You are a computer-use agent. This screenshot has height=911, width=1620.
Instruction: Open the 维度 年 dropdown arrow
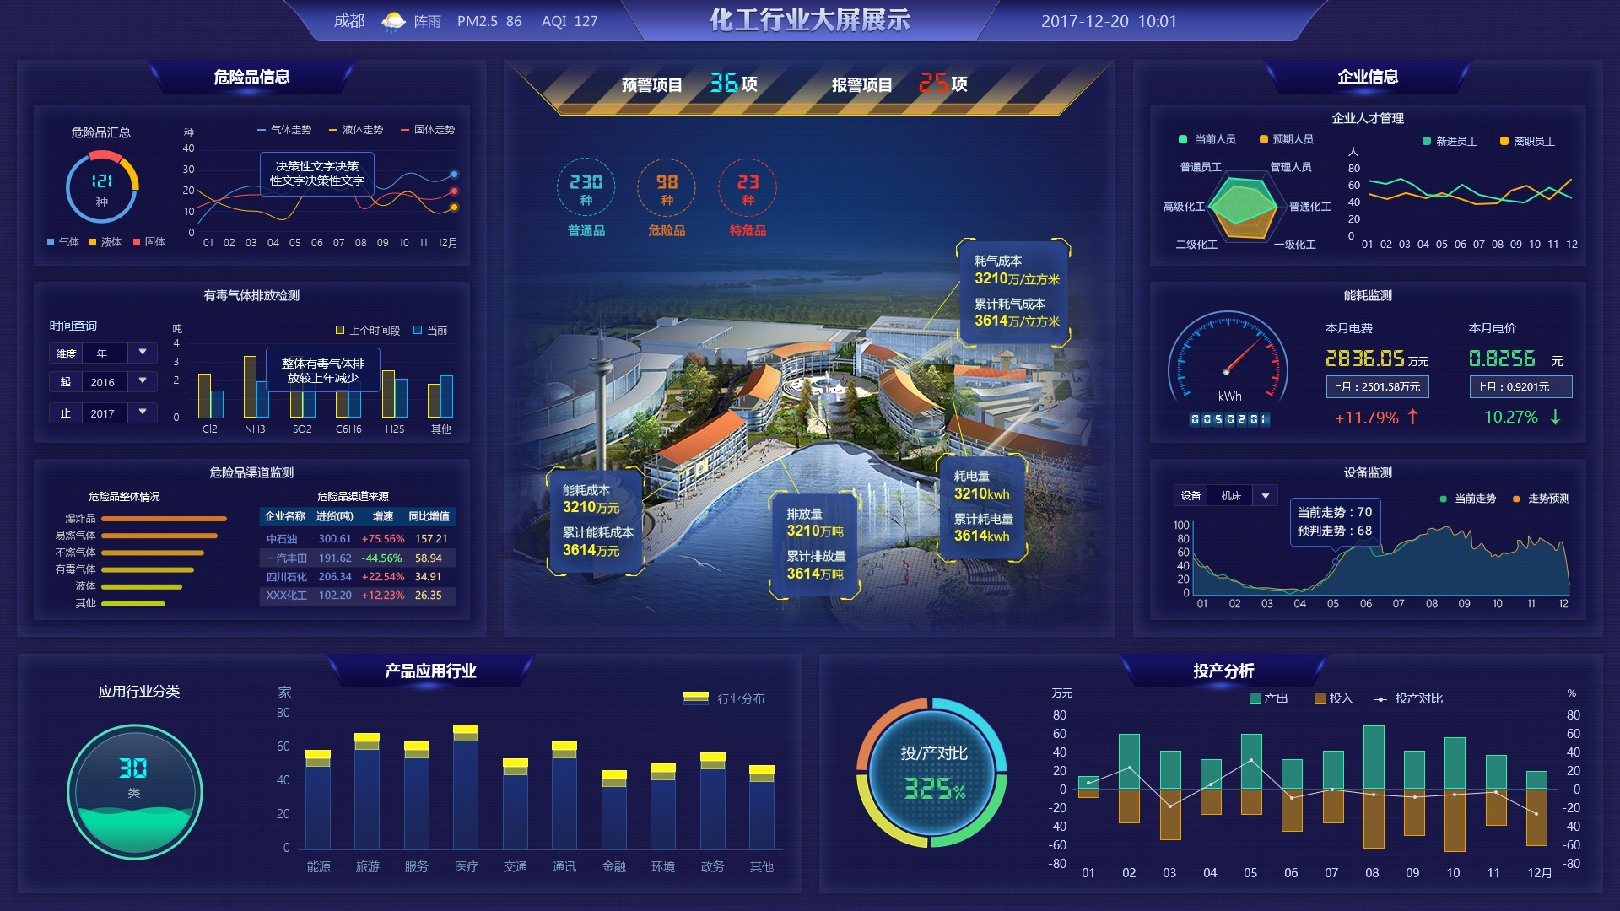click(x=143, y=353)
